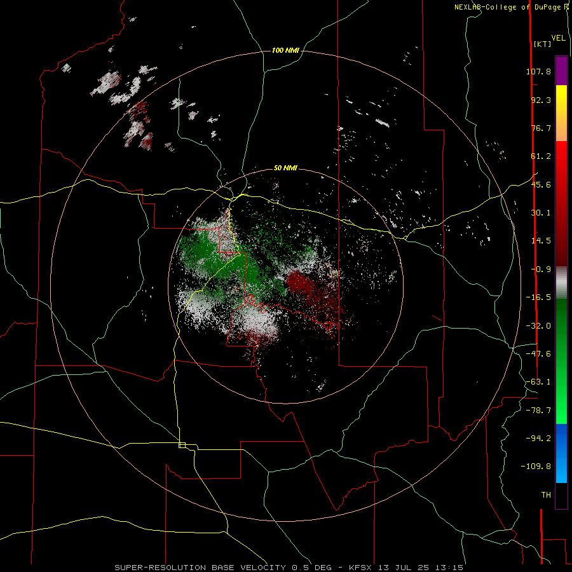572x572 pixels.
Task: Select the -16.5 value on velocity scale
Action: (x=538, y=297)
